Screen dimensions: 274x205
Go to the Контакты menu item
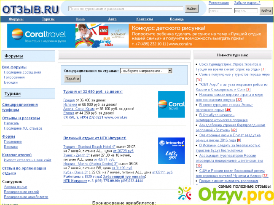click(x=145, y=19)
